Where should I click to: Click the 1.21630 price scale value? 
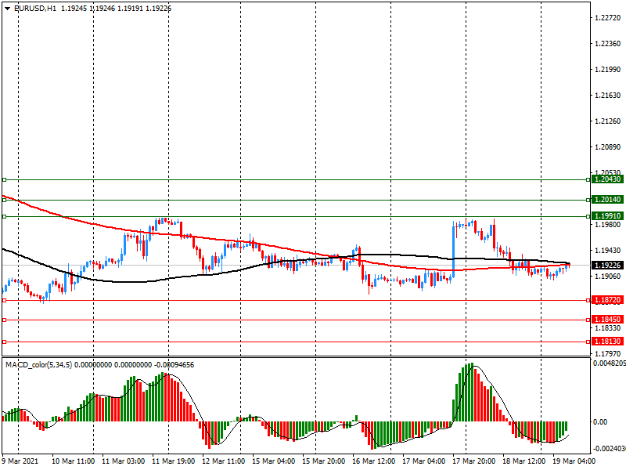tap(608, 95)
